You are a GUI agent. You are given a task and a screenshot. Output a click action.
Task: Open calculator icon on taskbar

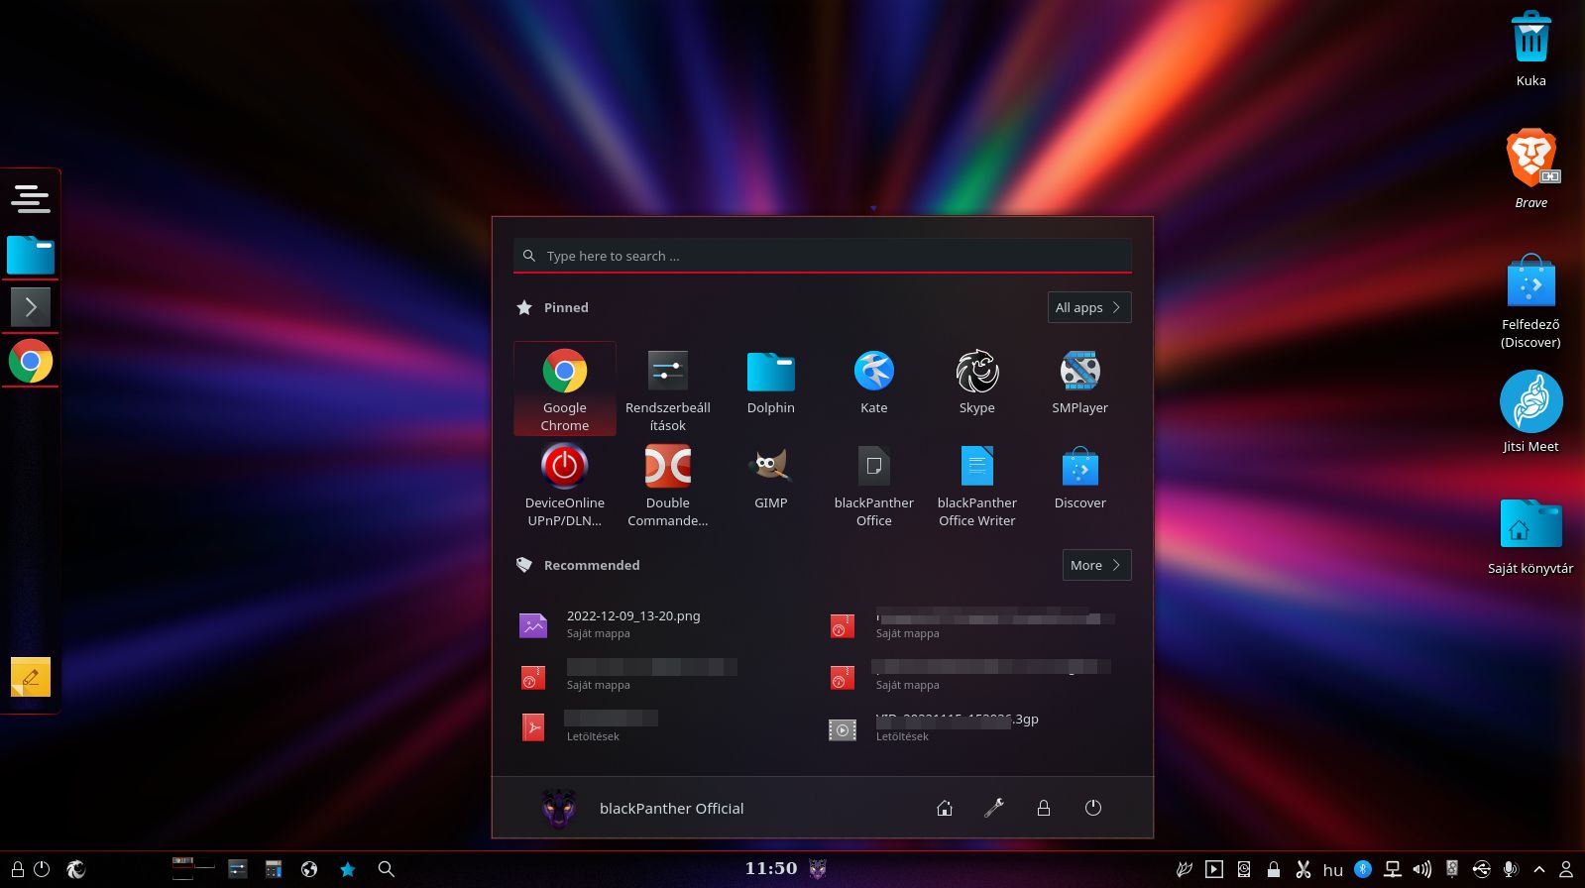tap(274, 869)
